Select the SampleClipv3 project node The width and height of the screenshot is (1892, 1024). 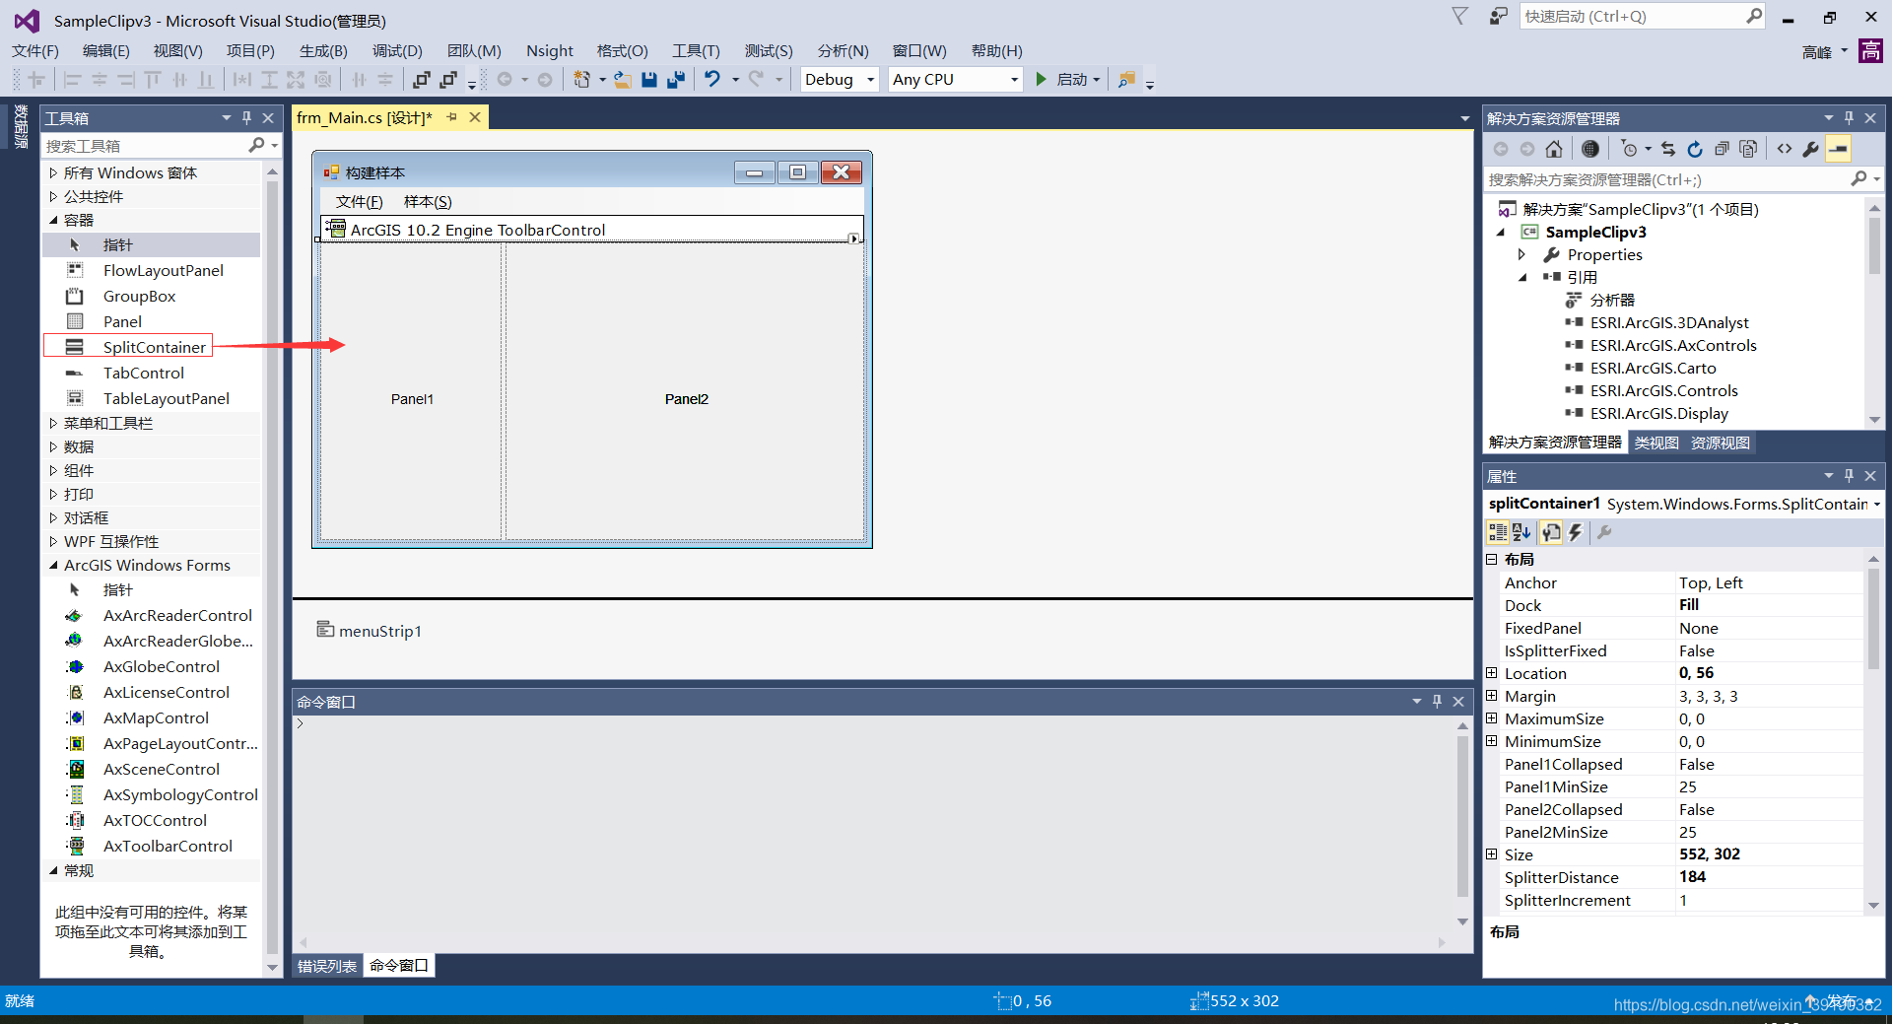point(1595,232)
